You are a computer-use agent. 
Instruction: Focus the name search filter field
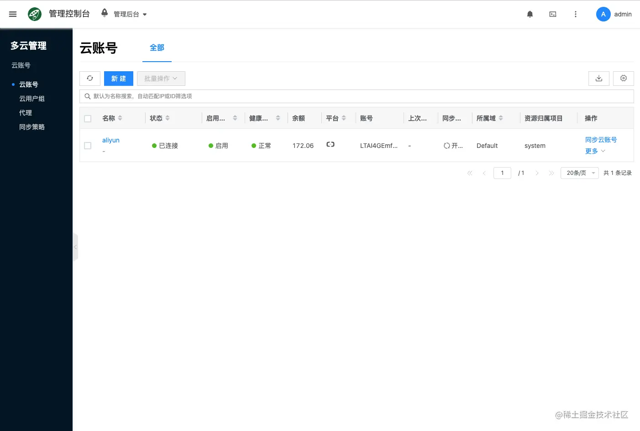(357, 96)
